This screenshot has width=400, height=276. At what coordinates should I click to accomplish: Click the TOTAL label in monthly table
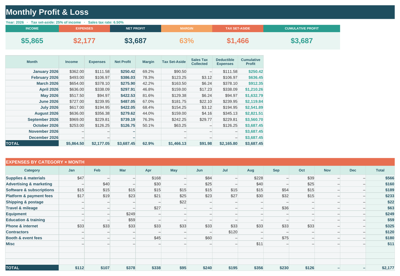tap(32, 143)
